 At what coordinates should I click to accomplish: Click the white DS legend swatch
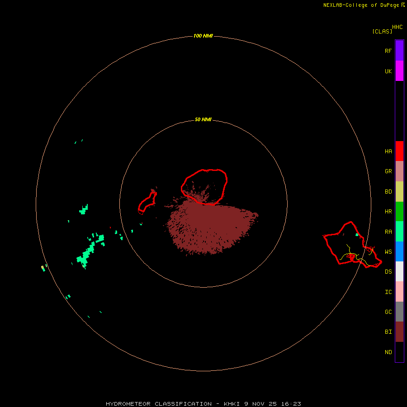click(x=399, y=271)
